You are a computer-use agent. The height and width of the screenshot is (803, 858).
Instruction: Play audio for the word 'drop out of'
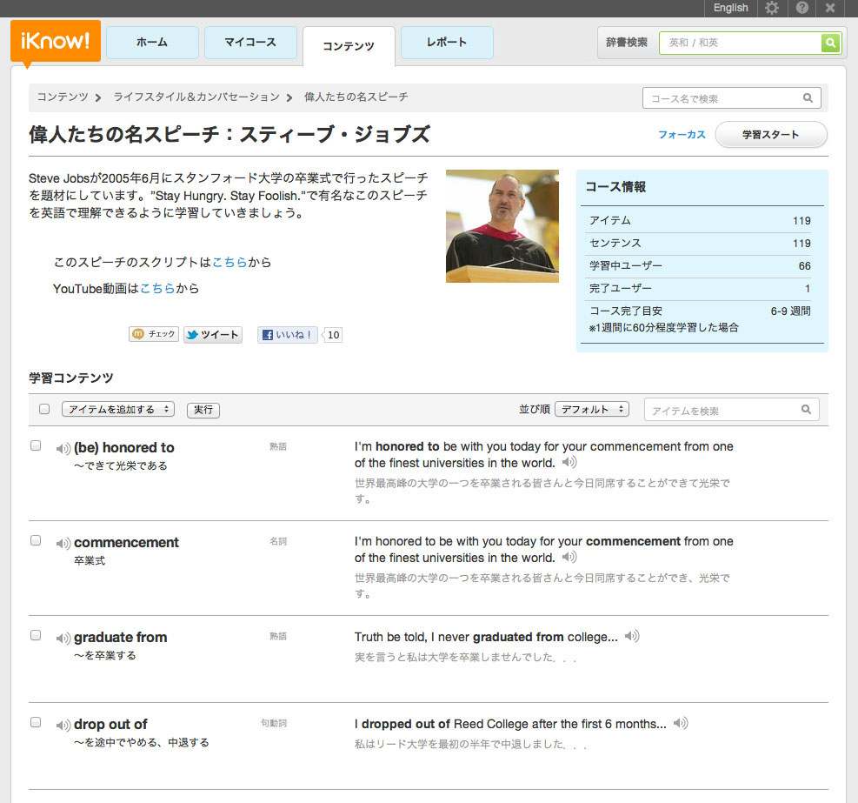63,726
